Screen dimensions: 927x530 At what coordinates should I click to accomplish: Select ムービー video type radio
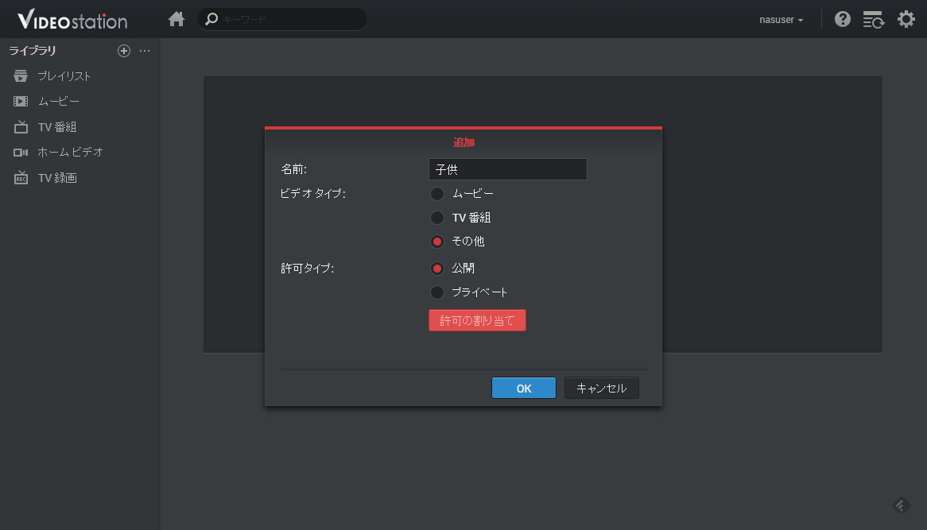(437, 194)
